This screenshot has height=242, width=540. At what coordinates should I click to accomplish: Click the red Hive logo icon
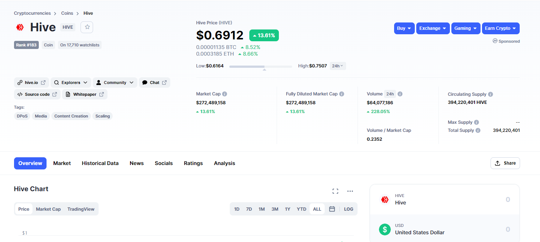pos(20,27)
